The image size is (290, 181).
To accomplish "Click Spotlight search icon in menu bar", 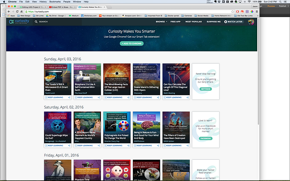I will coord(280,1).
